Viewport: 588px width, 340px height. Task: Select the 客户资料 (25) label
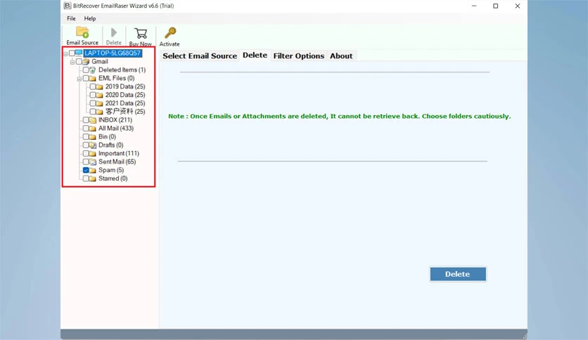(x=125, y=112)
